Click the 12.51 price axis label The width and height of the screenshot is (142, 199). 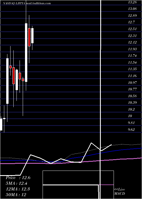132,29
